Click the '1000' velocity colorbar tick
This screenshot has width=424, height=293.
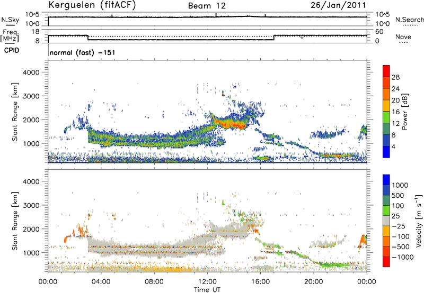point(400,185)
